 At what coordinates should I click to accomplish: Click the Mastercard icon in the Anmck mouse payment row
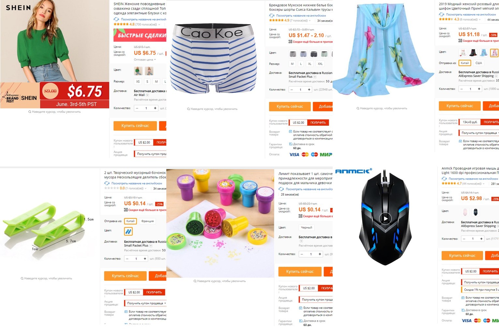point(477,320)
